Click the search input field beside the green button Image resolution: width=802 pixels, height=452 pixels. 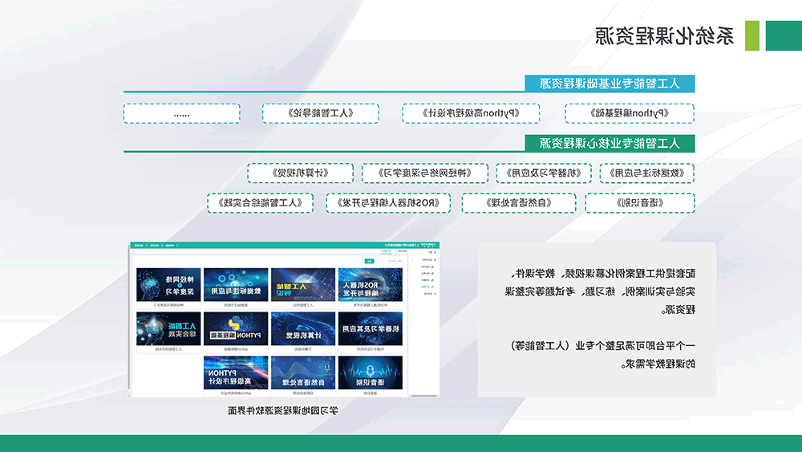(390, 261)
